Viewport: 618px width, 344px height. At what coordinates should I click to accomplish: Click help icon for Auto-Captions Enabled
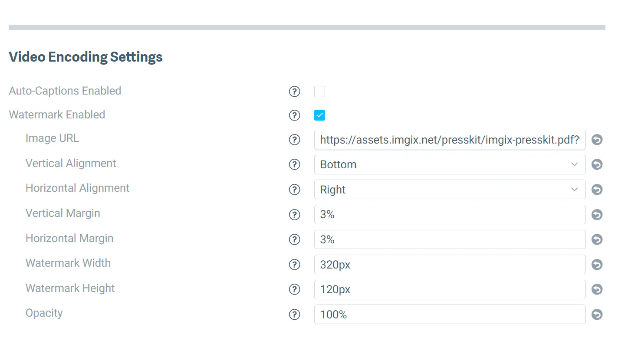295,91
